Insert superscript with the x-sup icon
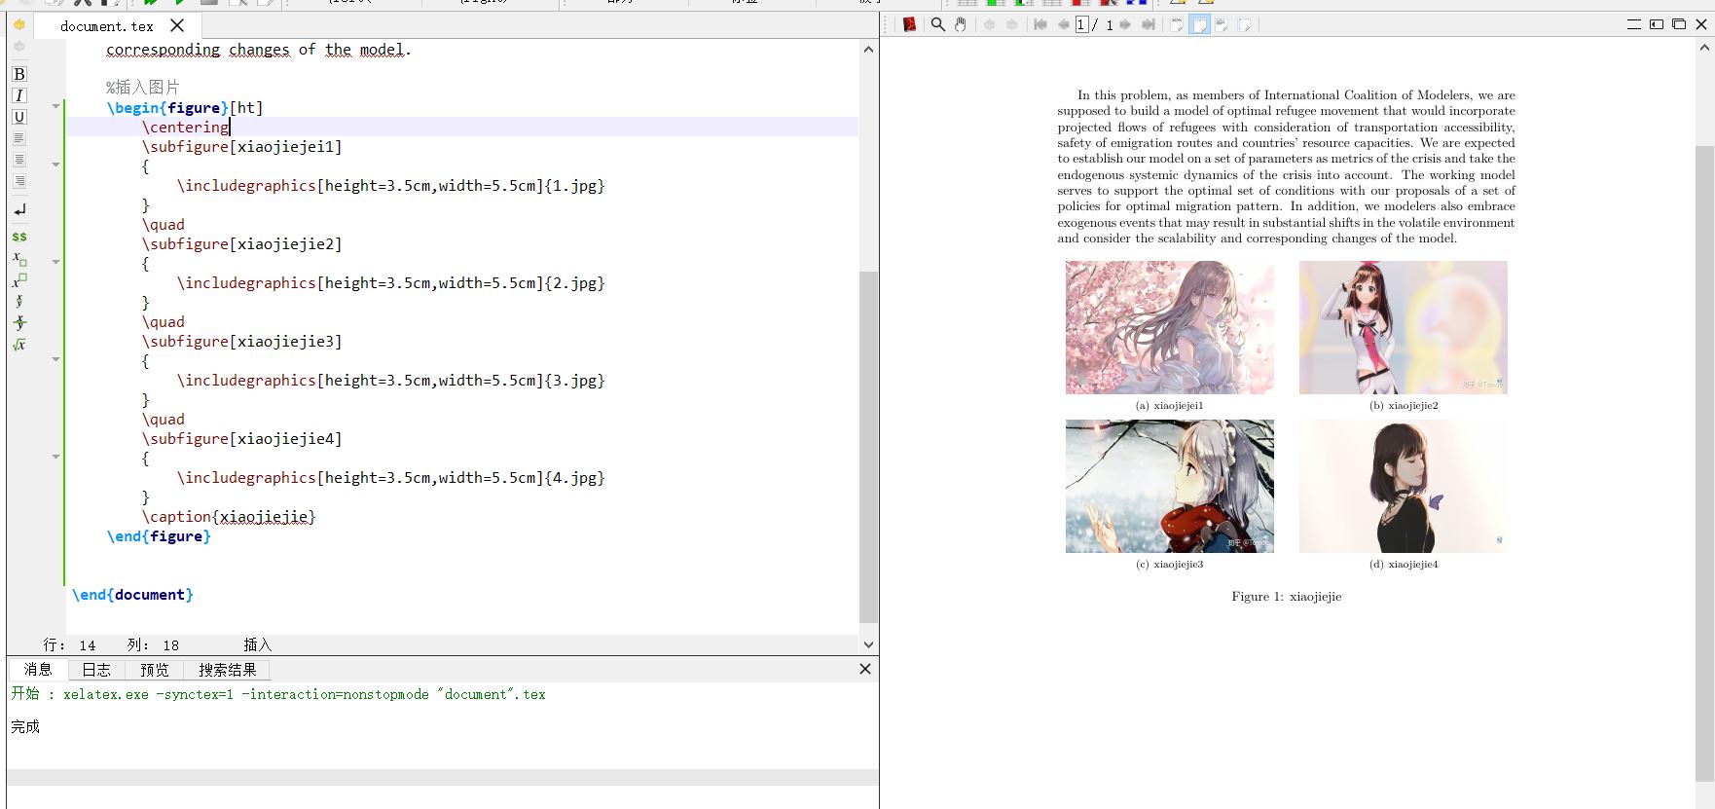Viewport: 1715px width, 809px height. 19,280
